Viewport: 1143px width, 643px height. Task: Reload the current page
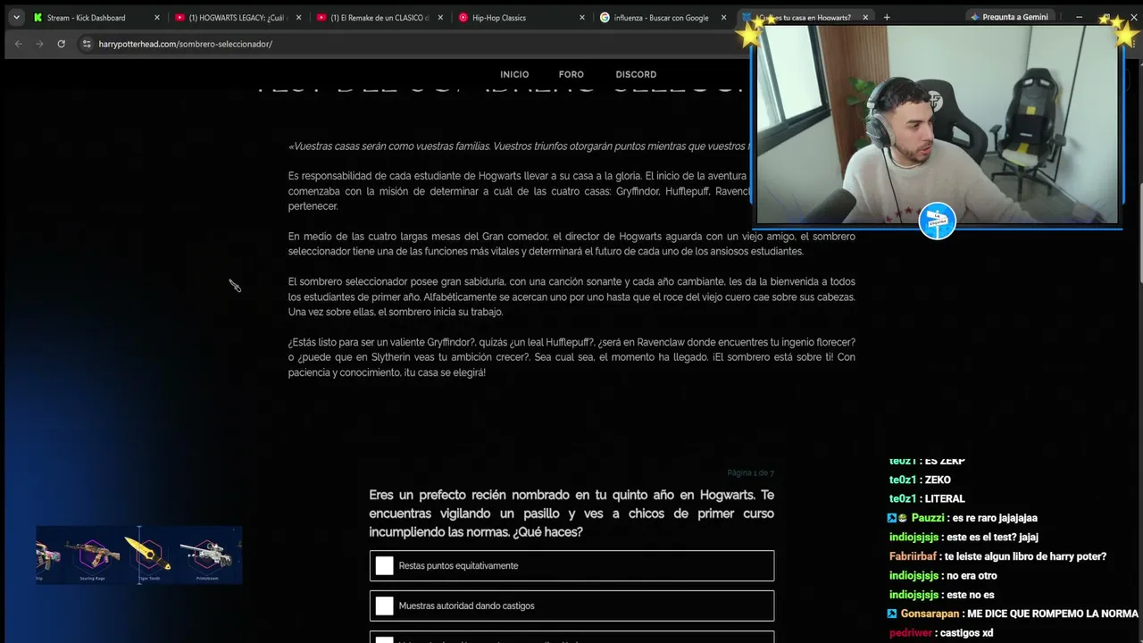(x=61, y=44)
